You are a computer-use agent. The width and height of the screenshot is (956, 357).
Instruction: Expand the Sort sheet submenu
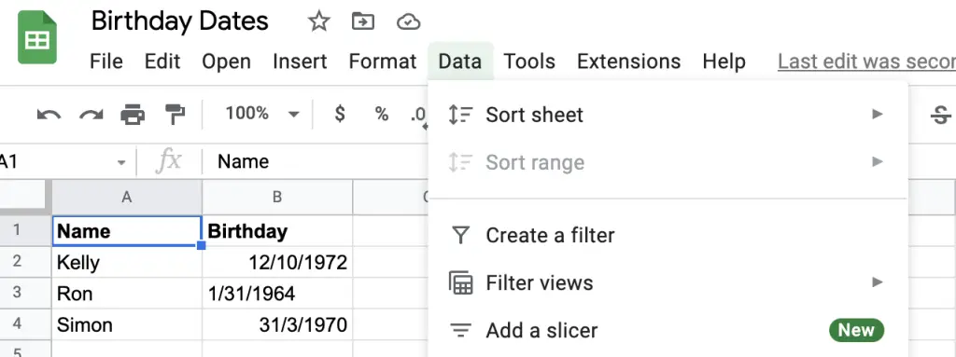point(668,115)
